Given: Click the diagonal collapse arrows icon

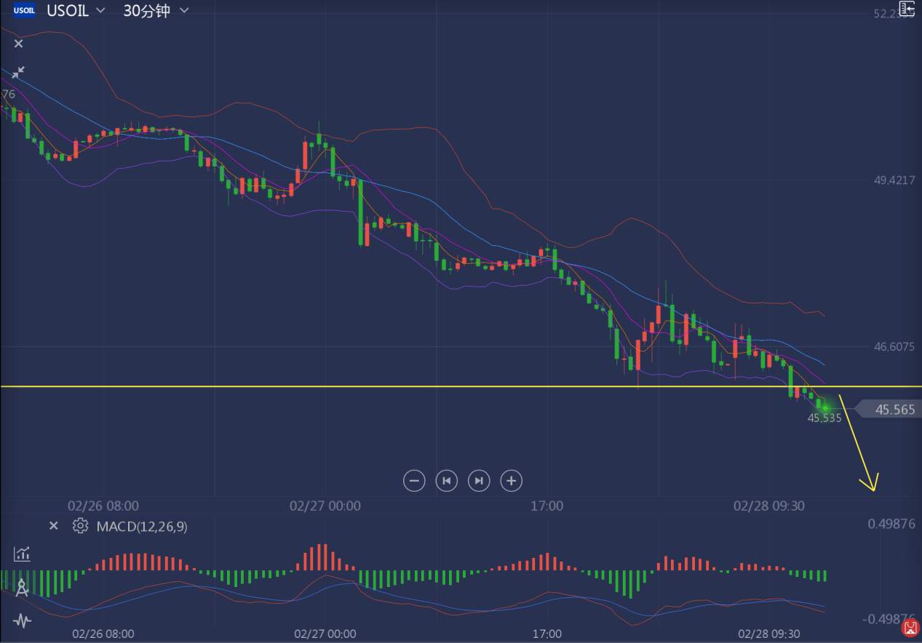Looking at the screenshot, I should [18, 72].
